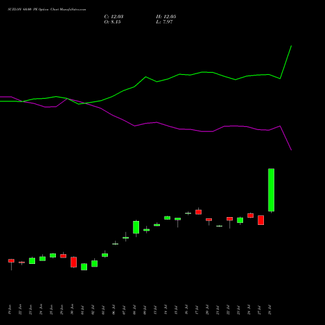The height and width of the screenshot is (325, 325).
Task: Click the 08 Jul date label
Action: (x=135, y=310)
